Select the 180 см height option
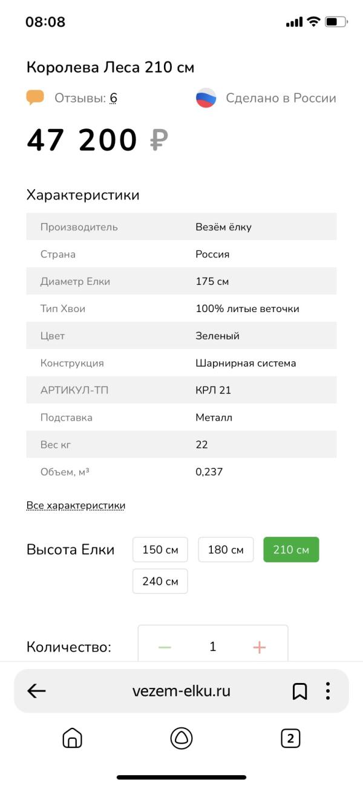The width and height of the screenshot is (363, 786). pos(226,550)
